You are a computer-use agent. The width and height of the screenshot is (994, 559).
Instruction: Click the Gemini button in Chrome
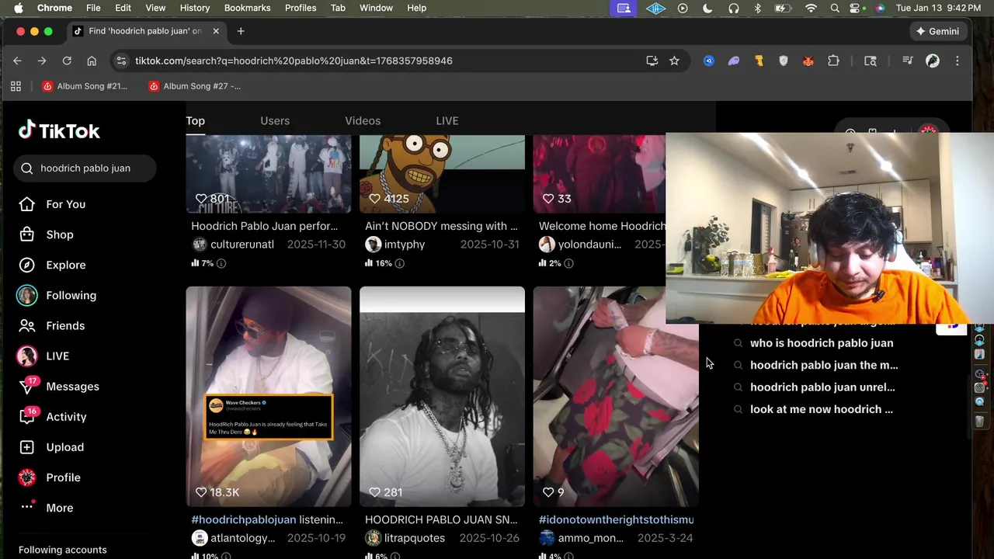pyautogui.click(x=938, y=31)
